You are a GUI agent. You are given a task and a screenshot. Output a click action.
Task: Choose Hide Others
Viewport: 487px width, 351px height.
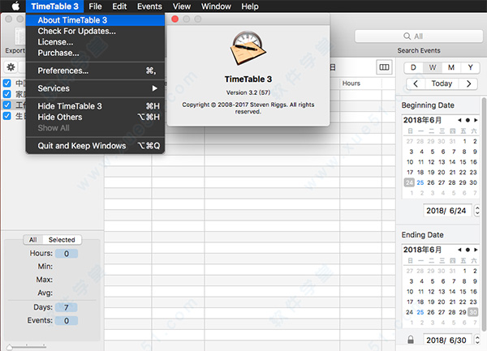coord(95,117)
